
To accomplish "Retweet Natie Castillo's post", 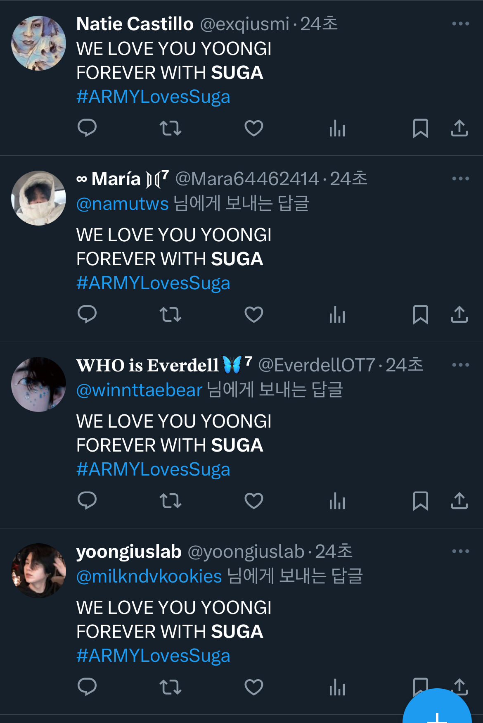I will pos(170,128).
